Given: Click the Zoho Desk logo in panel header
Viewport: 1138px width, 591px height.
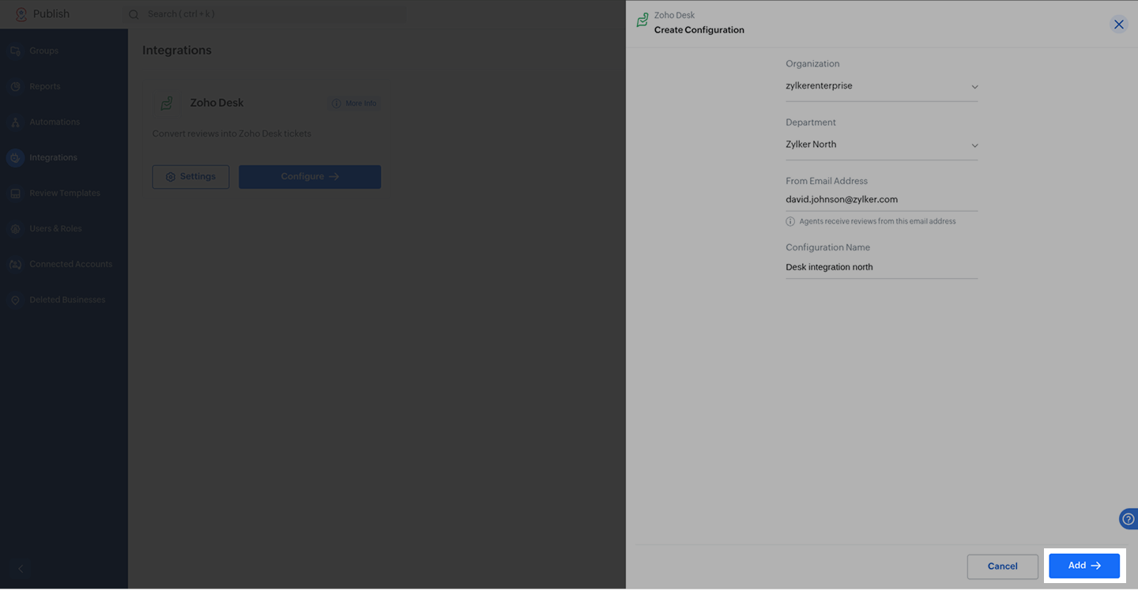Looking at the screenshot, I should pyautogui.click(x=642, y=21).
